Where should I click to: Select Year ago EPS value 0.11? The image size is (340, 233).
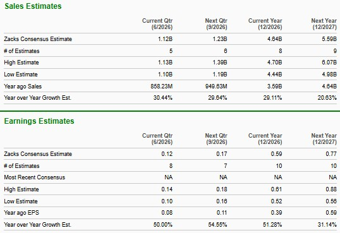(x=222, y=213)
